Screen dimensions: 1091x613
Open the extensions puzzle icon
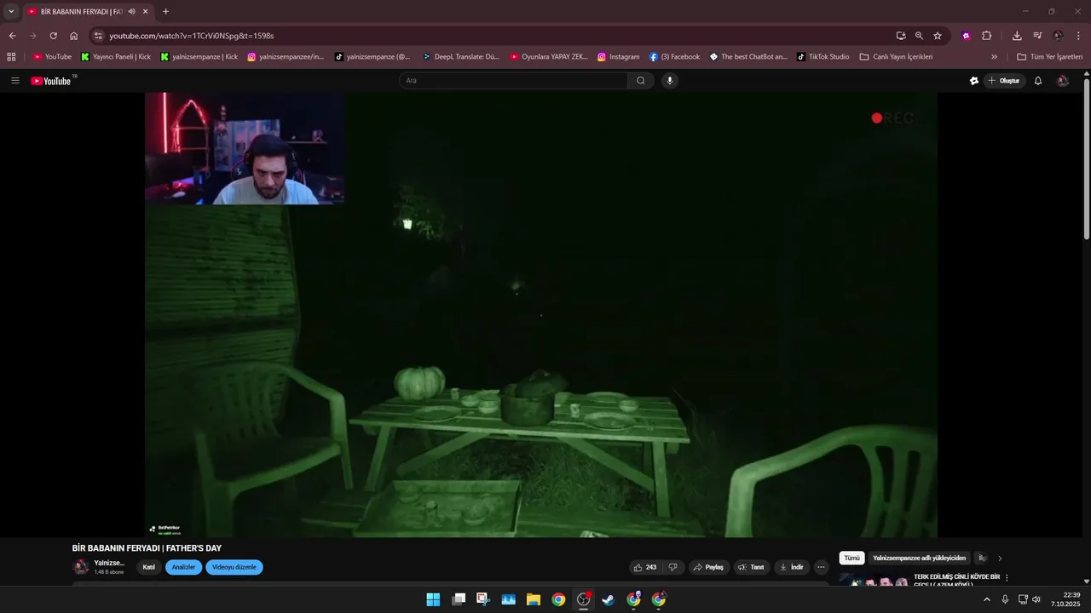pyautogui.click(x=987, y=36)
